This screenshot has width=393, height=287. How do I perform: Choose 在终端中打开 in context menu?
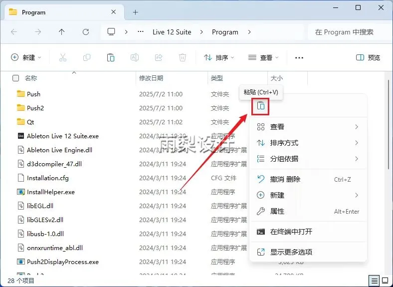(x=308, y=232)
